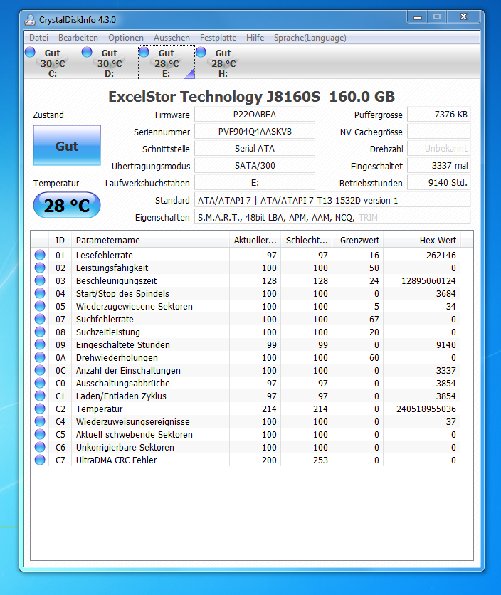The width and height of the screenshot is (501, 595).
Task: Select drive D: disk tab
Action: (110, 63)
